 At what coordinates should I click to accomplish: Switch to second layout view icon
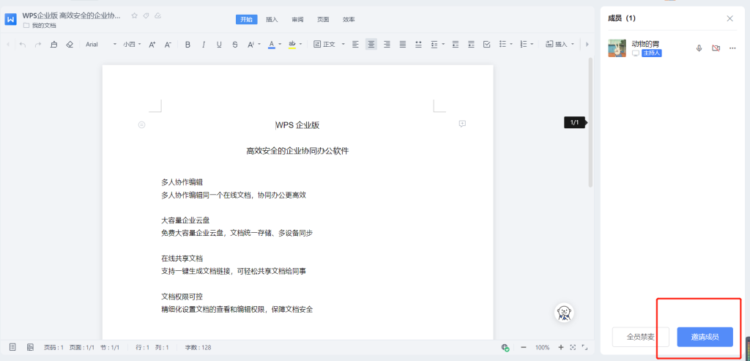pyautogui.click(x=30, y=347)
